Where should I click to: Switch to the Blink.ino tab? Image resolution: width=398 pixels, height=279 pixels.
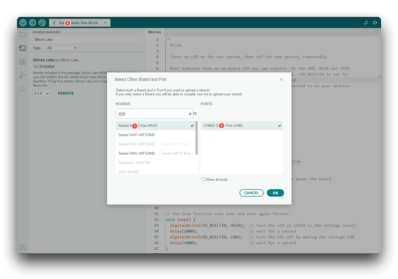pos(154,32)
